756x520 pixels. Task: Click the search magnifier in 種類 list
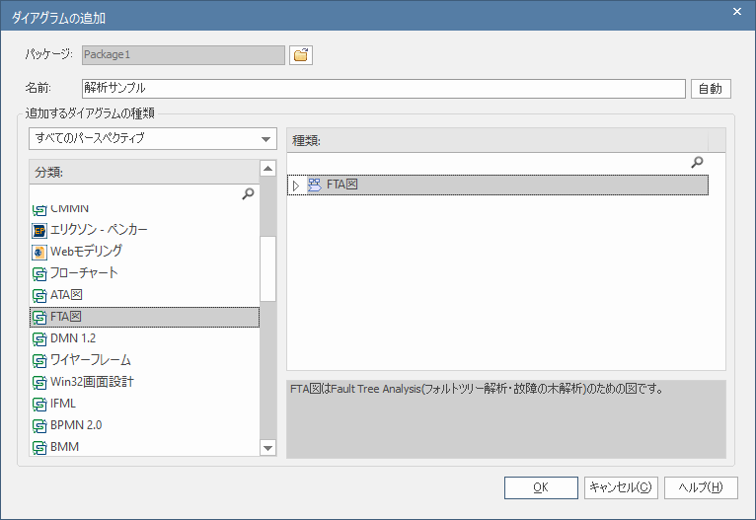(697, 163)
